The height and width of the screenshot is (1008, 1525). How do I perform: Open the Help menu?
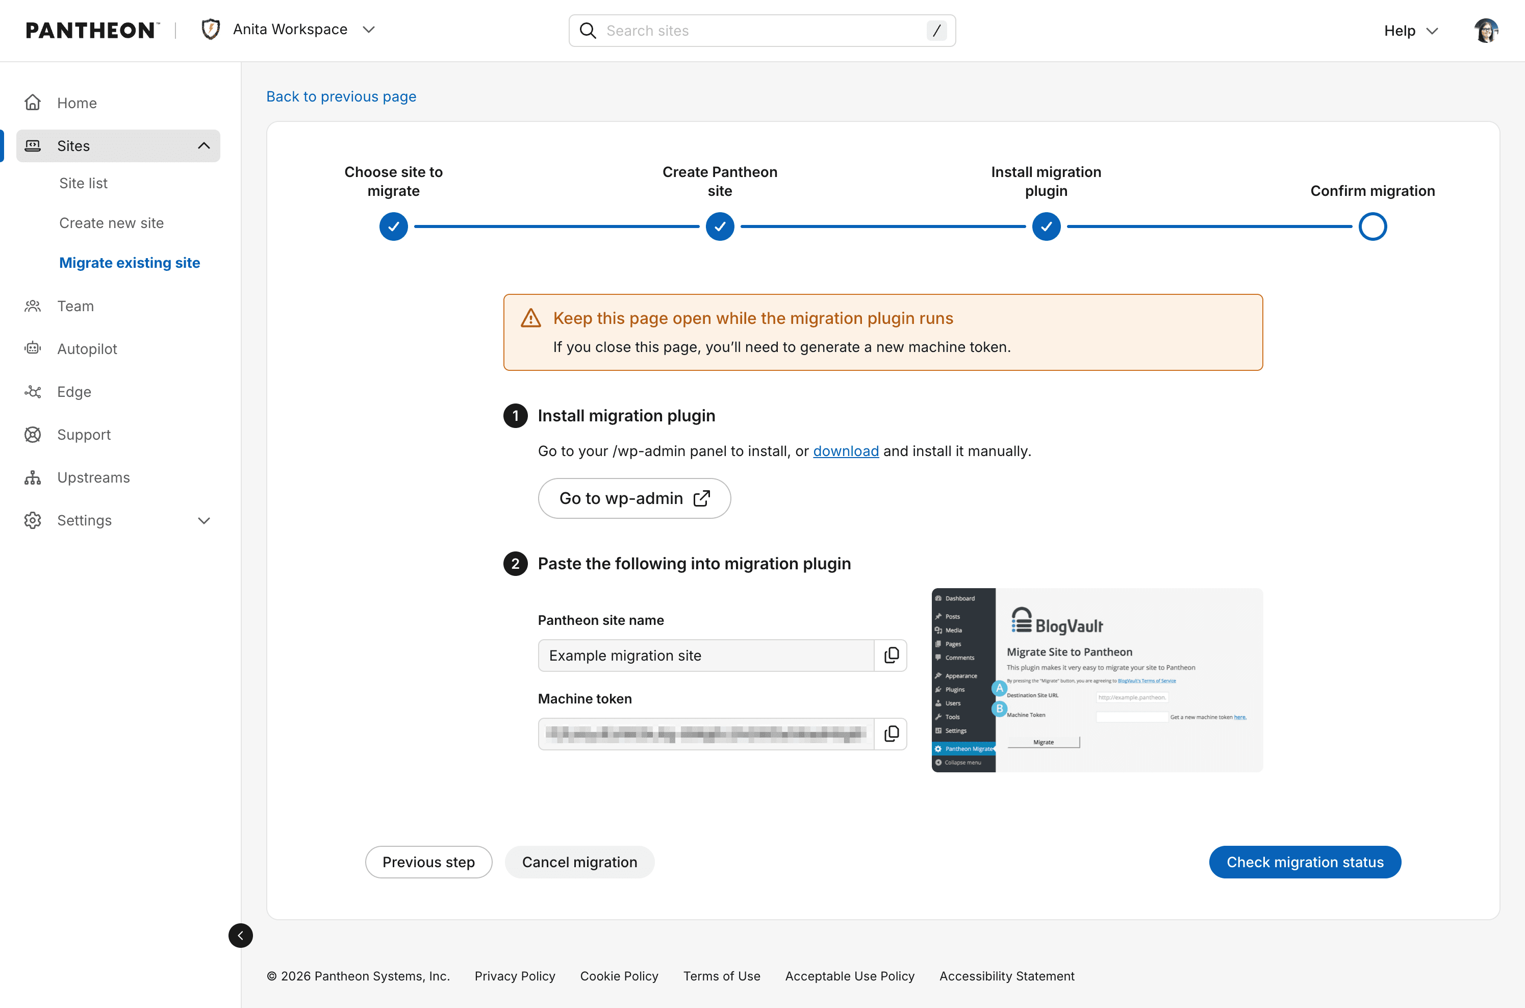coord(1411,31)
